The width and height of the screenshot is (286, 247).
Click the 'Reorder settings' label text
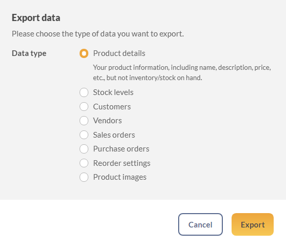click(x=122, y=163)
